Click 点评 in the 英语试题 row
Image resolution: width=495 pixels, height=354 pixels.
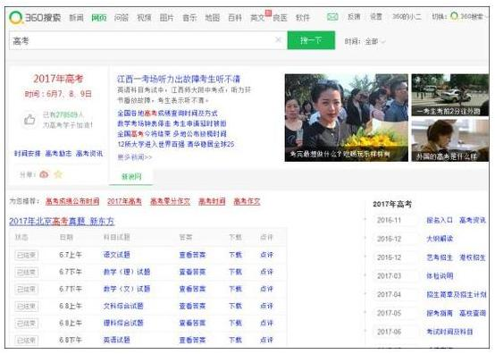pyautogui.click(x=267, y=340)
